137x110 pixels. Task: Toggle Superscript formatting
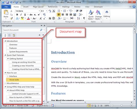pyautogui.click(x=39, y=15)
